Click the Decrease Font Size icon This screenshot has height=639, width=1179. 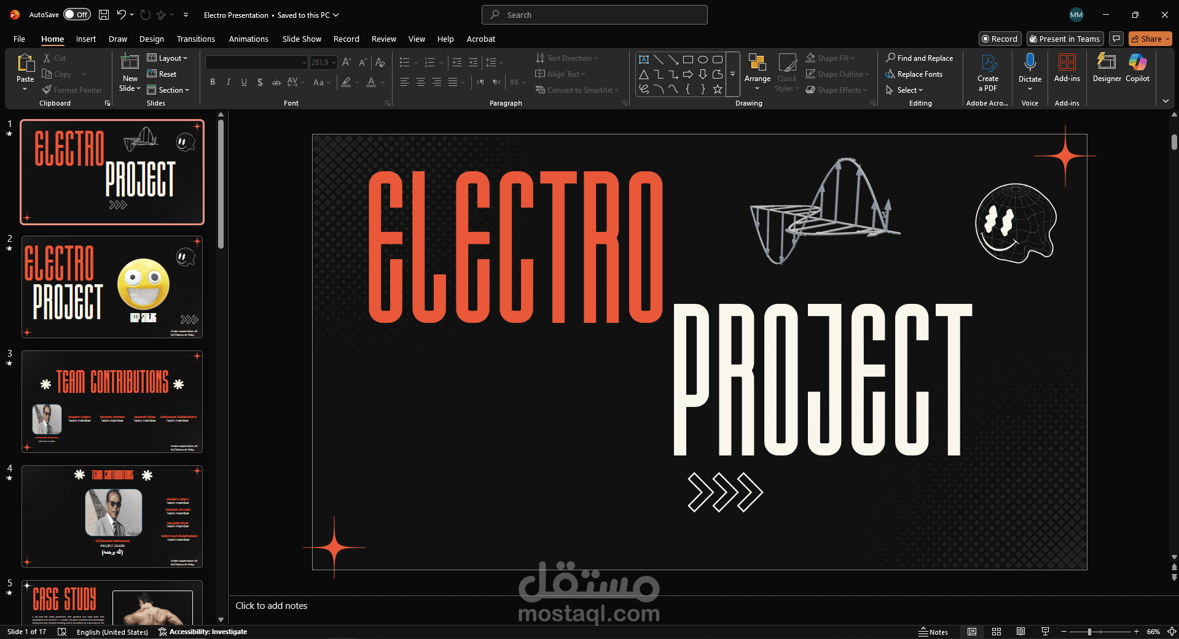point(362,62)
